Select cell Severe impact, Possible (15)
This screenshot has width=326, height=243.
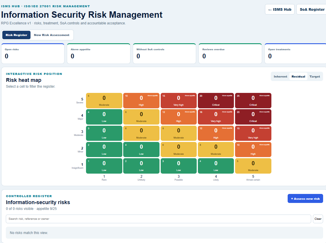(179, 100)
